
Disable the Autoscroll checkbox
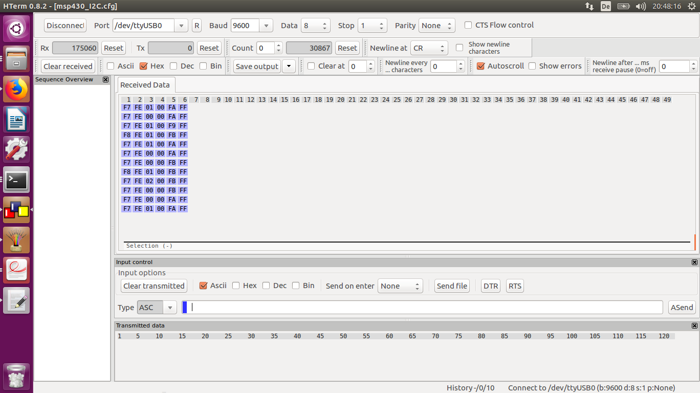480,66
